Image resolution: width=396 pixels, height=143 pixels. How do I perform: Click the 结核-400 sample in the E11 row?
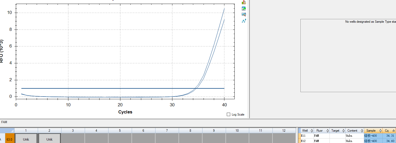[373, 136]
